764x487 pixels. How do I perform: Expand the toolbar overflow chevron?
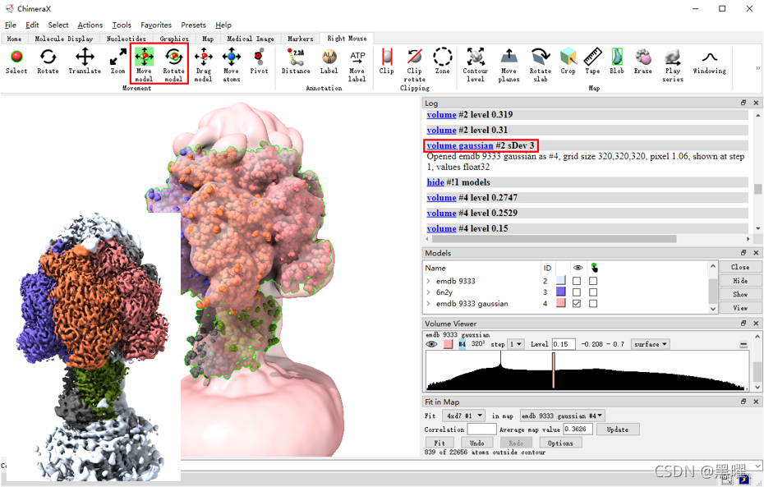[757, 68]
